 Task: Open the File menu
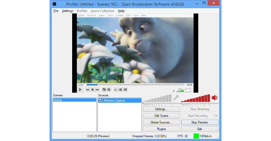[x=56, y=11]
